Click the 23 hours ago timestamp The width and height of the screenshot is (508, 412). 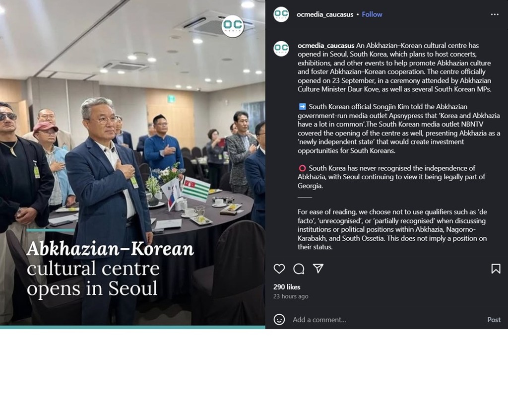coord(291,296)
